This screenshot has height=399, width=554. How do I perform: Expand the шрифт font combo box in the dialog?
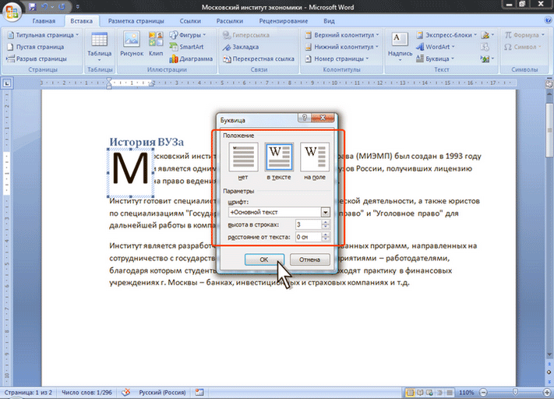pos(326,212)
